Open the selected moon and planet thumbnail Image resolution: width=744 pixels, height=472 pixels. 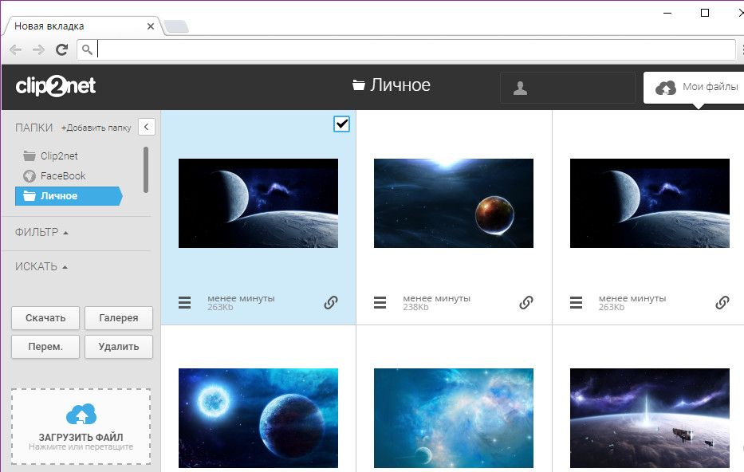tap(258, 203)
